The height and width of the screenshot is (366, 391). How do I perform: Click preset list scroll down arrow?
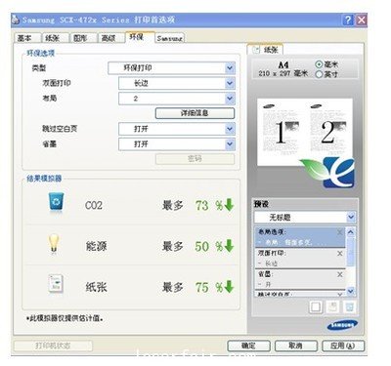tap(351, 291)
